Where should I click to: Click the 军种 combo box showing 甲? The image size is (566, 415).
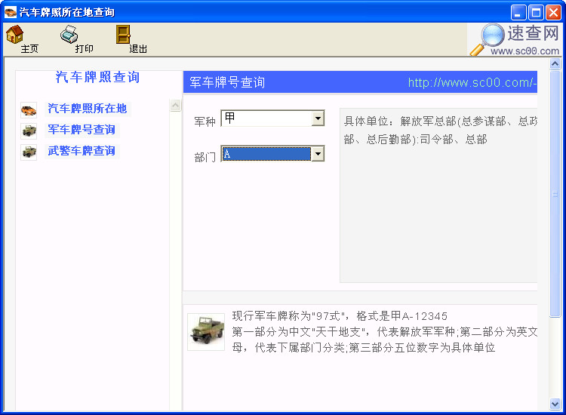tap(272, 118)
